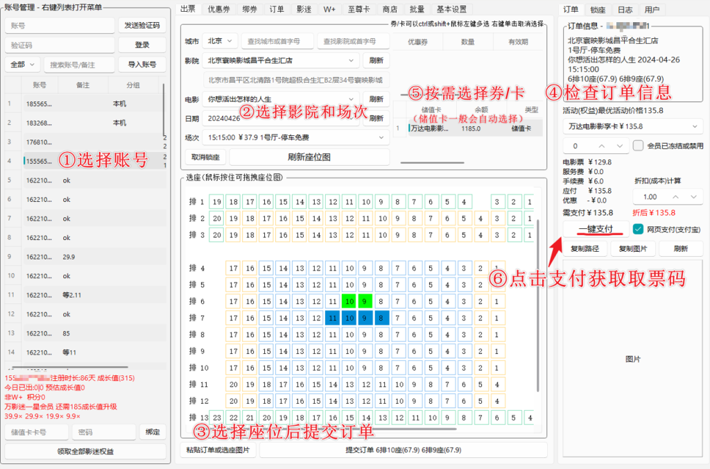Select blue seat 11 in row 7

333,318
